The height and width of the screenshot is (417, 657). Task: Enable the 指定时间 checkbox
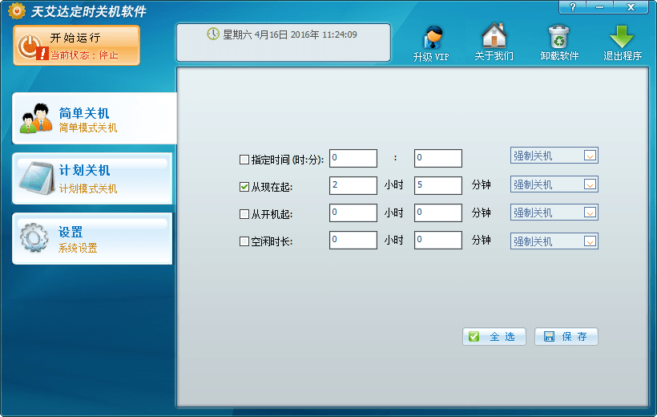[x=244, y=160]
